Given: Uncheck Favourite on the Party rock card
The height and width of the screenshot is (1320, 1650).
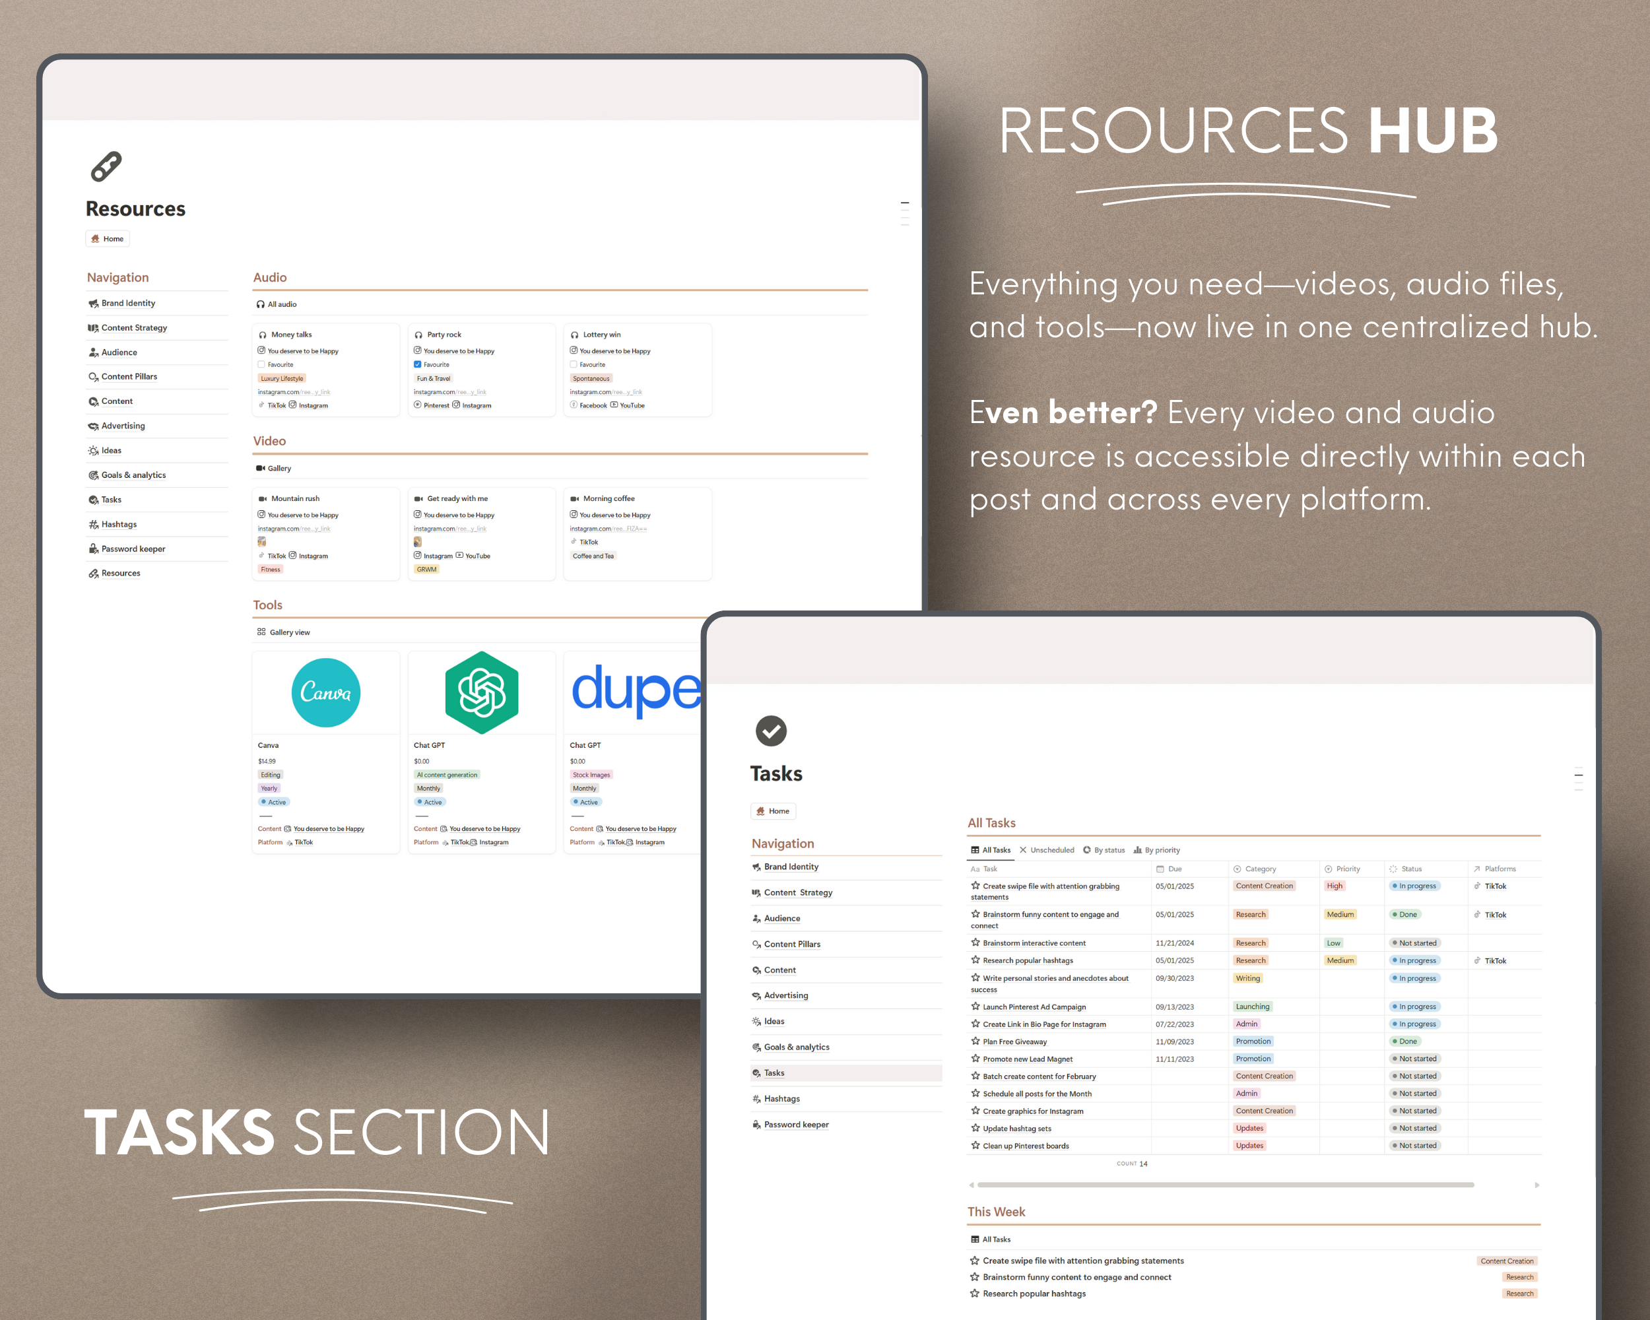Looking at the screenshot, I should 418,365.
